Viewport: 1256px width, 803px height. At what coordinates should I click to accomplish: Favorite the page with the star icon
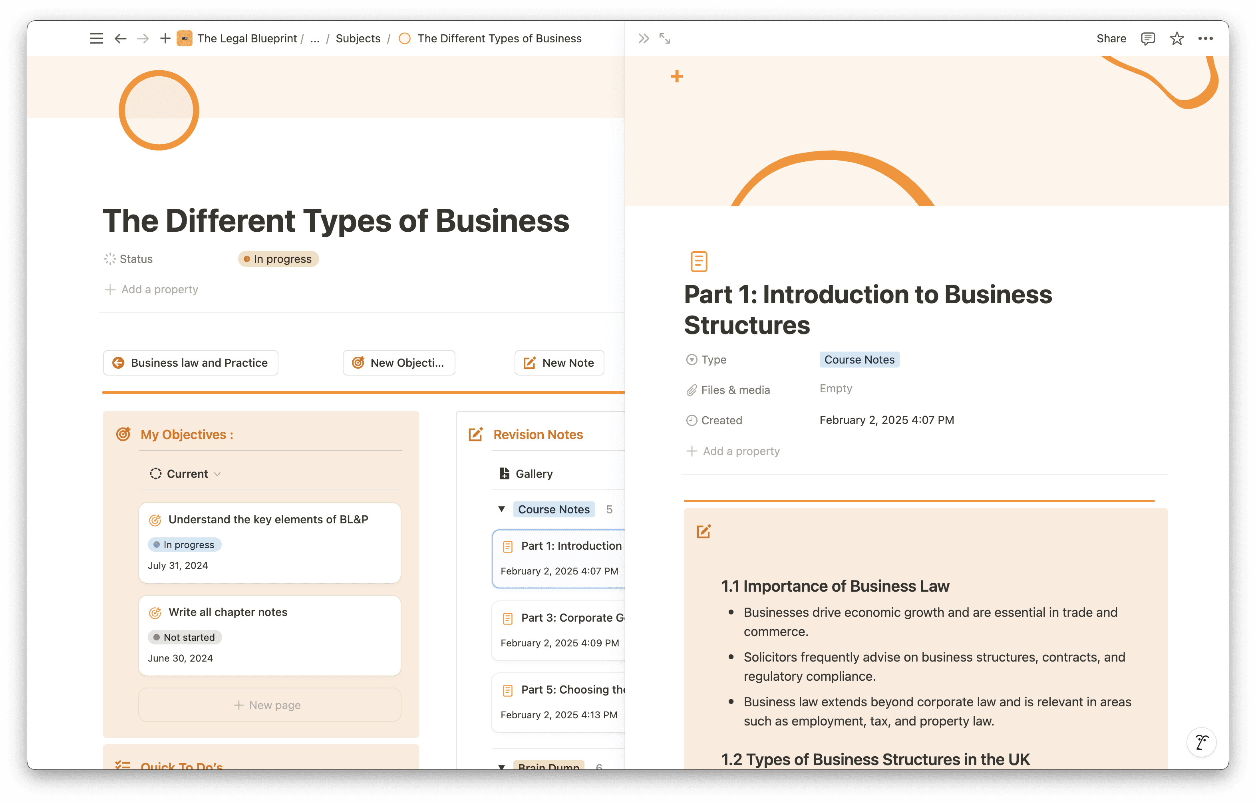[1177, 39]
